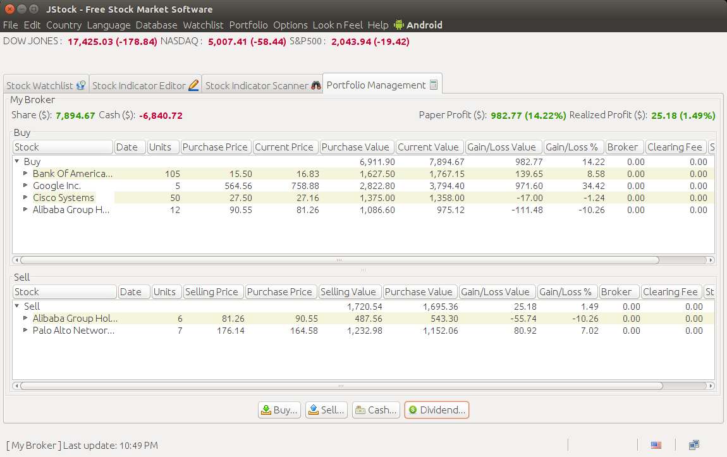Switch to the Stock Watchlist tab
727x457 pixels.
[x=46, y=85]
